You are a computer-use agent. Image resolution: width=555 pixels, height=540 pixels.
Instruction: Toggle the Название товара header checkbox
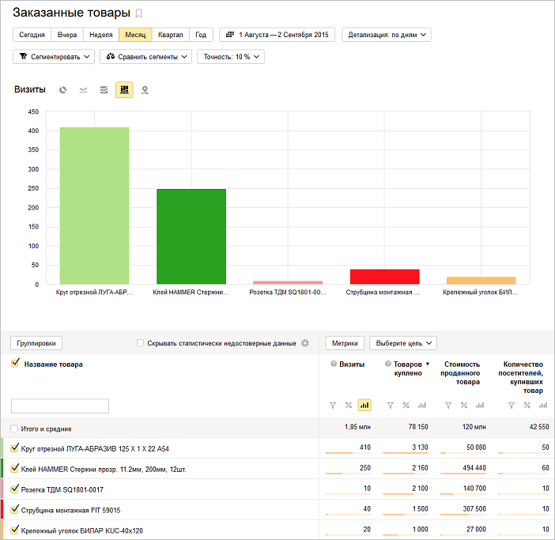15,363
